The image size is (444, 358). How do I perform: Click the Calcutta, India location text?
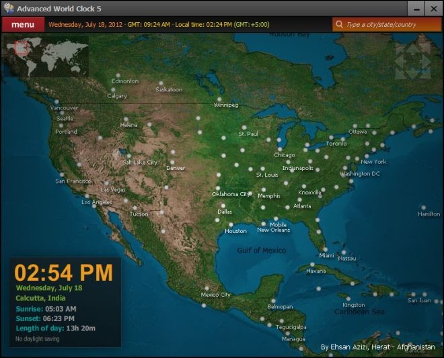coord(40,298)
